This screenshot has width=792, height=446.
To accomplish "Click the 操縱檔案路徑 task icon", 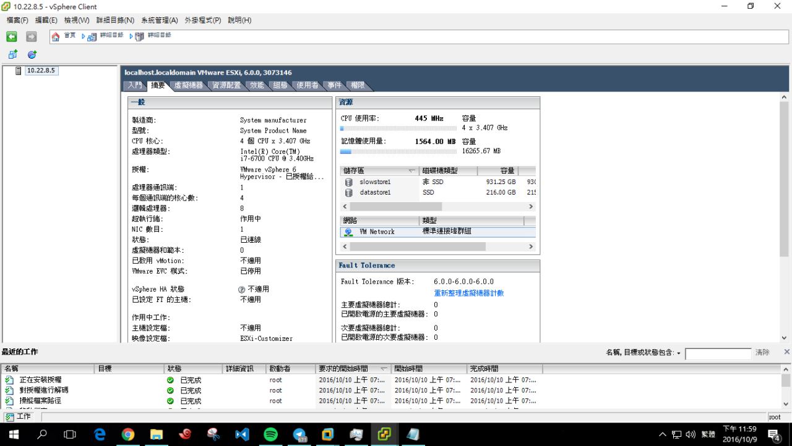I will click(9, 401).
